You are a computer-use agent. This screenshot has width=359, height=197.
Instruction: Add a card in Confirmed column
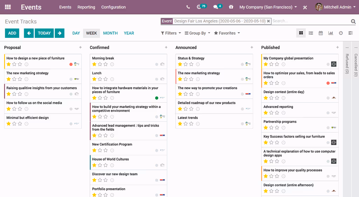[x=166, y=47]
